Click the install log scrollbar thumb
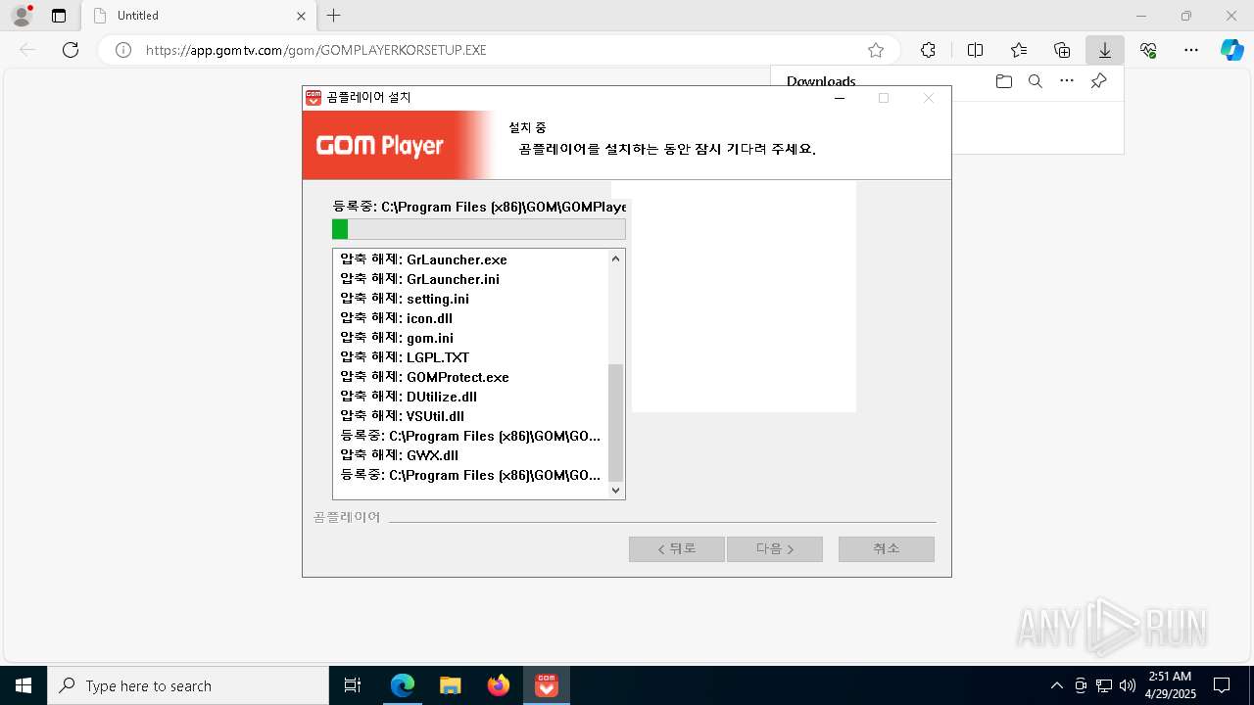1254x705 pixels. click(x=615, y=422)
